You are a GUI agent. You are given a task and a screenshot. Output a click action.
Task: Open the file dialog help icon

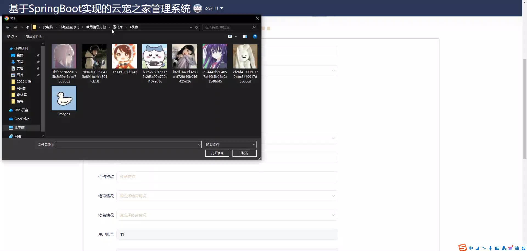255,36
